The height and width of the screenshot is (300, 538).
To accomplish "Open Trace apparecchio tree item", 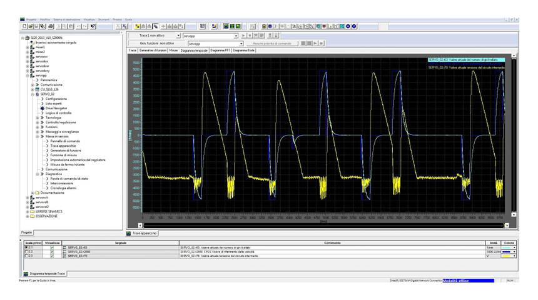I will (x=63, y=146).
